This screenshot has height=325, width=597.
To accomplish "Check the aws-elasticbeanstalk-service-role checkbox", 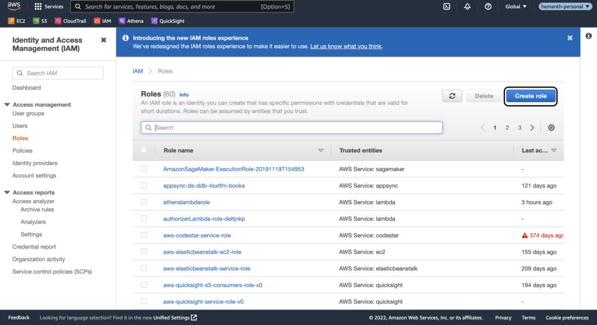I will click(144, 268).
